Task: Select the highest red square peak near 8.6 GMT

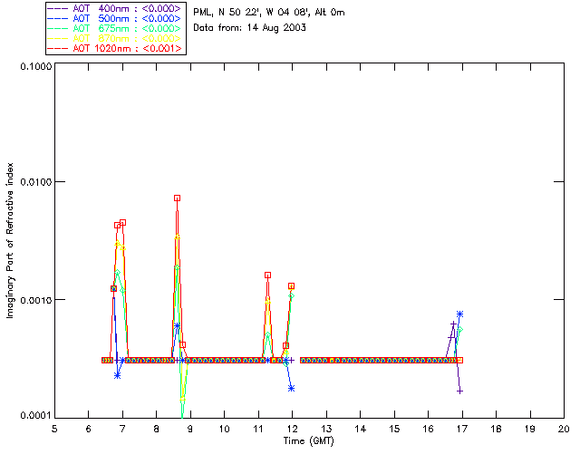Action: (x=178, y=198)
